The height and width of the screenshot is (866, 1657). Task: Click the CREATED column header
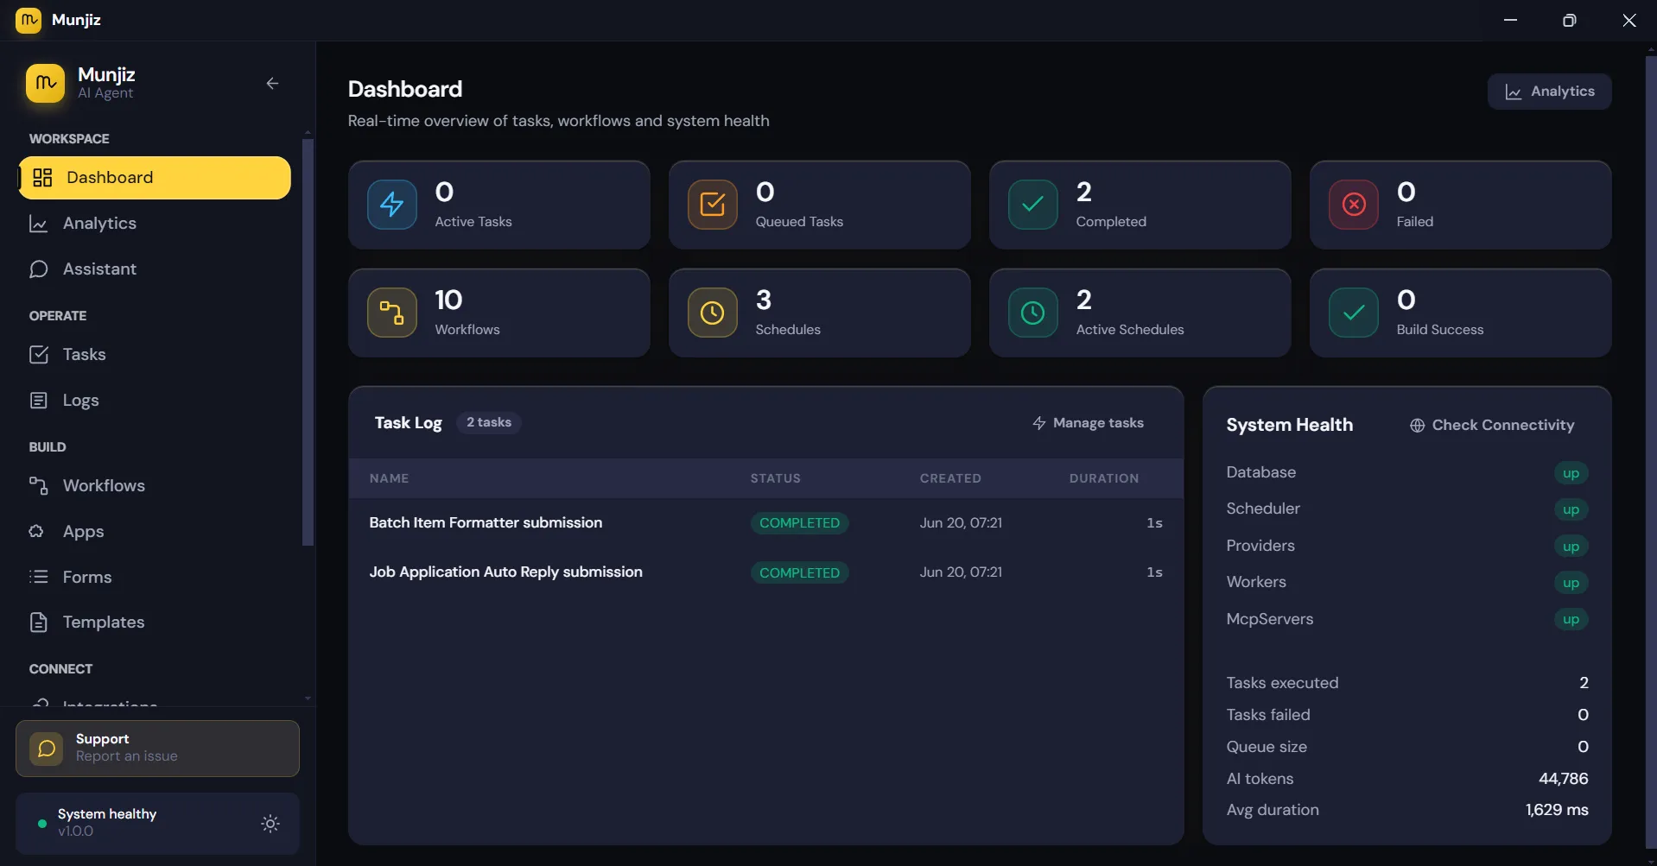950,478
